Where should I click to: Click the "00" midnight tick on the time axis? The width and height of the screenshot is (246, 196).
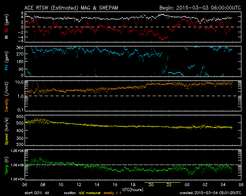click(187, 185)
